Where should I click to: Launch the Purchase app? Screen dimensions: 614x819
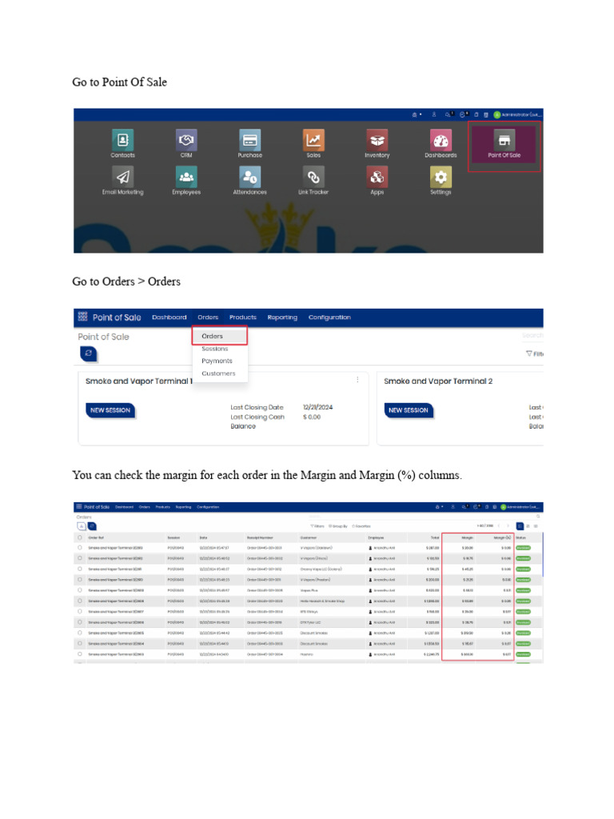[250, 140]
